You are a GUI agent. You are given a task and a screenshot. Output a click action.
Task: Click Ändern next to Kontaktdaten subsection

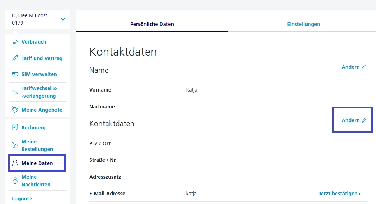tap(354, 120)
